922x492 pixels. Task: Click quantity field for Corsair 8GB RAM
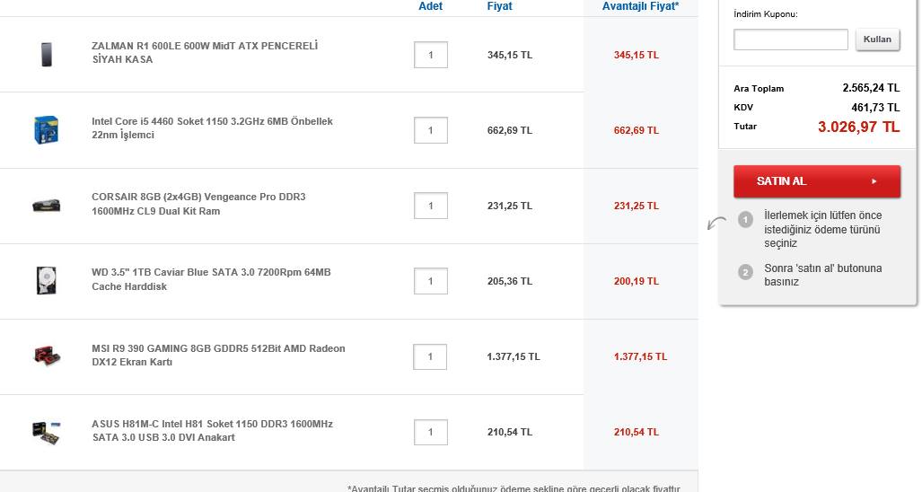tap(431, 206)
